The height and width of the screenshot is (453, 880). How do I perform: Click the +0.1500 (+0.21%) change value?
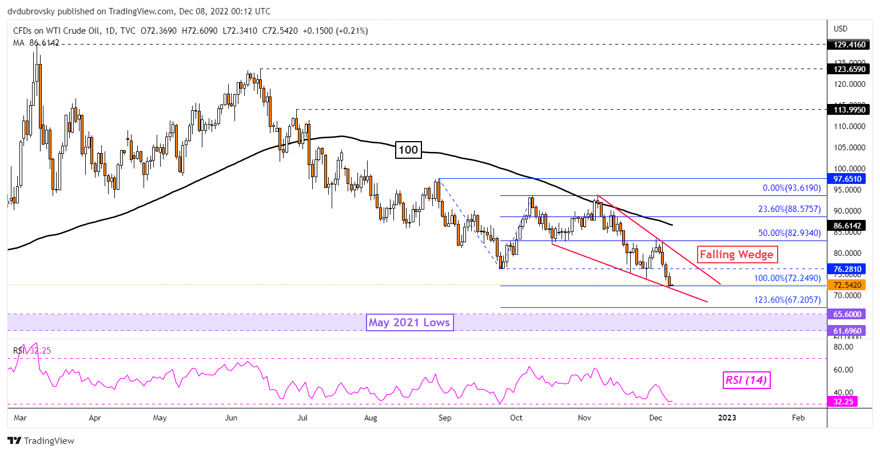tap(335, 31)
